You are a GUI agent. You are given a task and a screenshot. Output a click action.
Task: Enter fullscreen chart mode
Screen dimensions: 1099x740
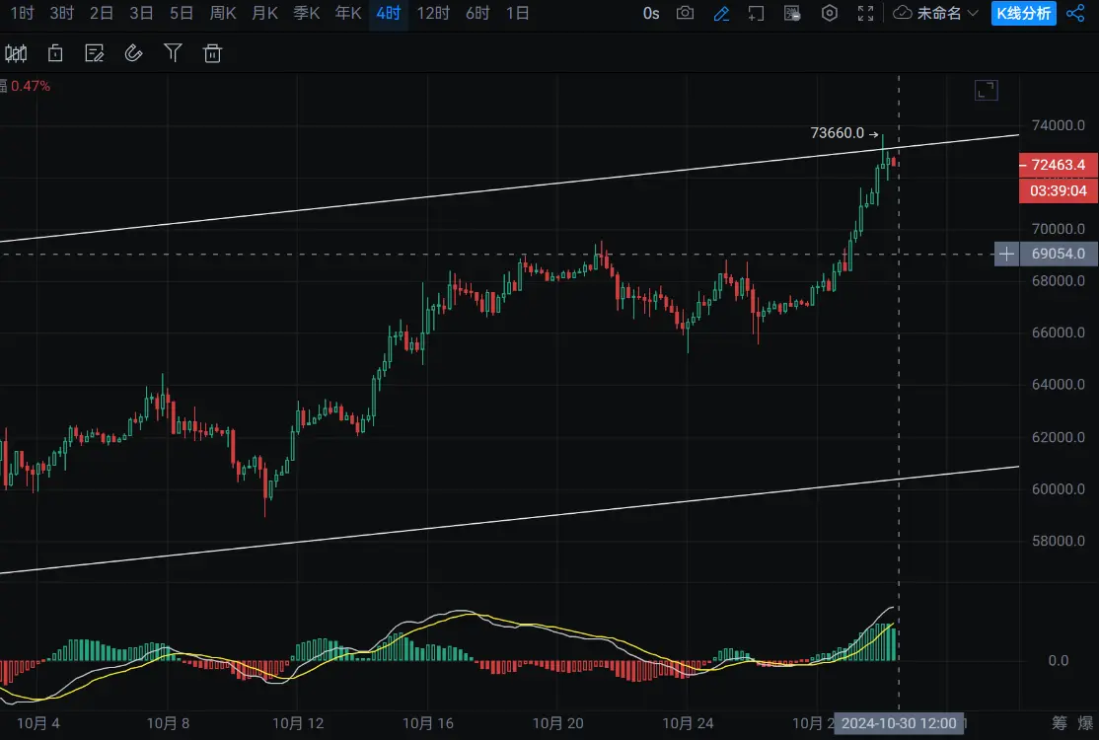[865, 13]
